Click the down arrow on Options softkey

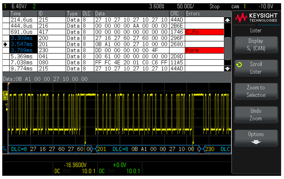pyautogui.click(x=256, y=142)
